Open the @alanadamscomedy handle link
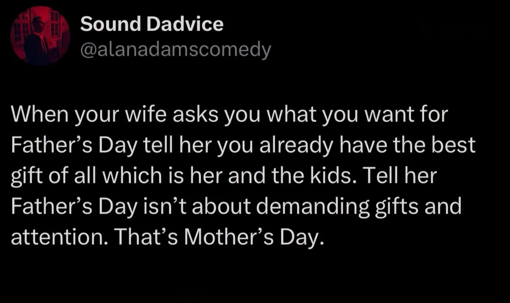Screen dimensions: 510x303 tap(175, 50)
